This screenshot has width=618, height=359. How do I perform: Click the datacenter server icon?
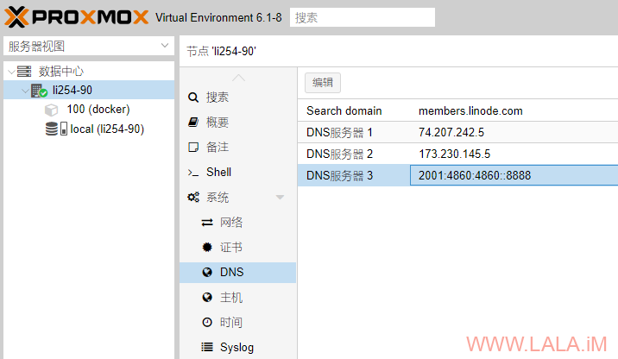click(x=24, y=72)
